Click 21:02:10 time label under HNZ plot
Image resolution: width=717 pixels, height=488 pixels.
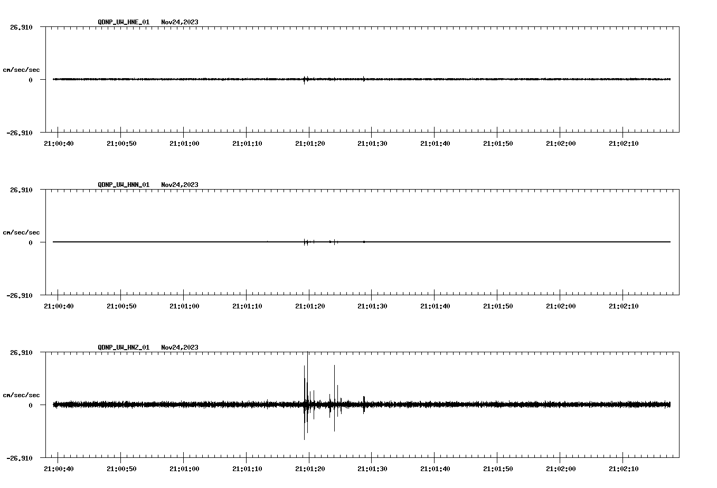tap(624, 469)
